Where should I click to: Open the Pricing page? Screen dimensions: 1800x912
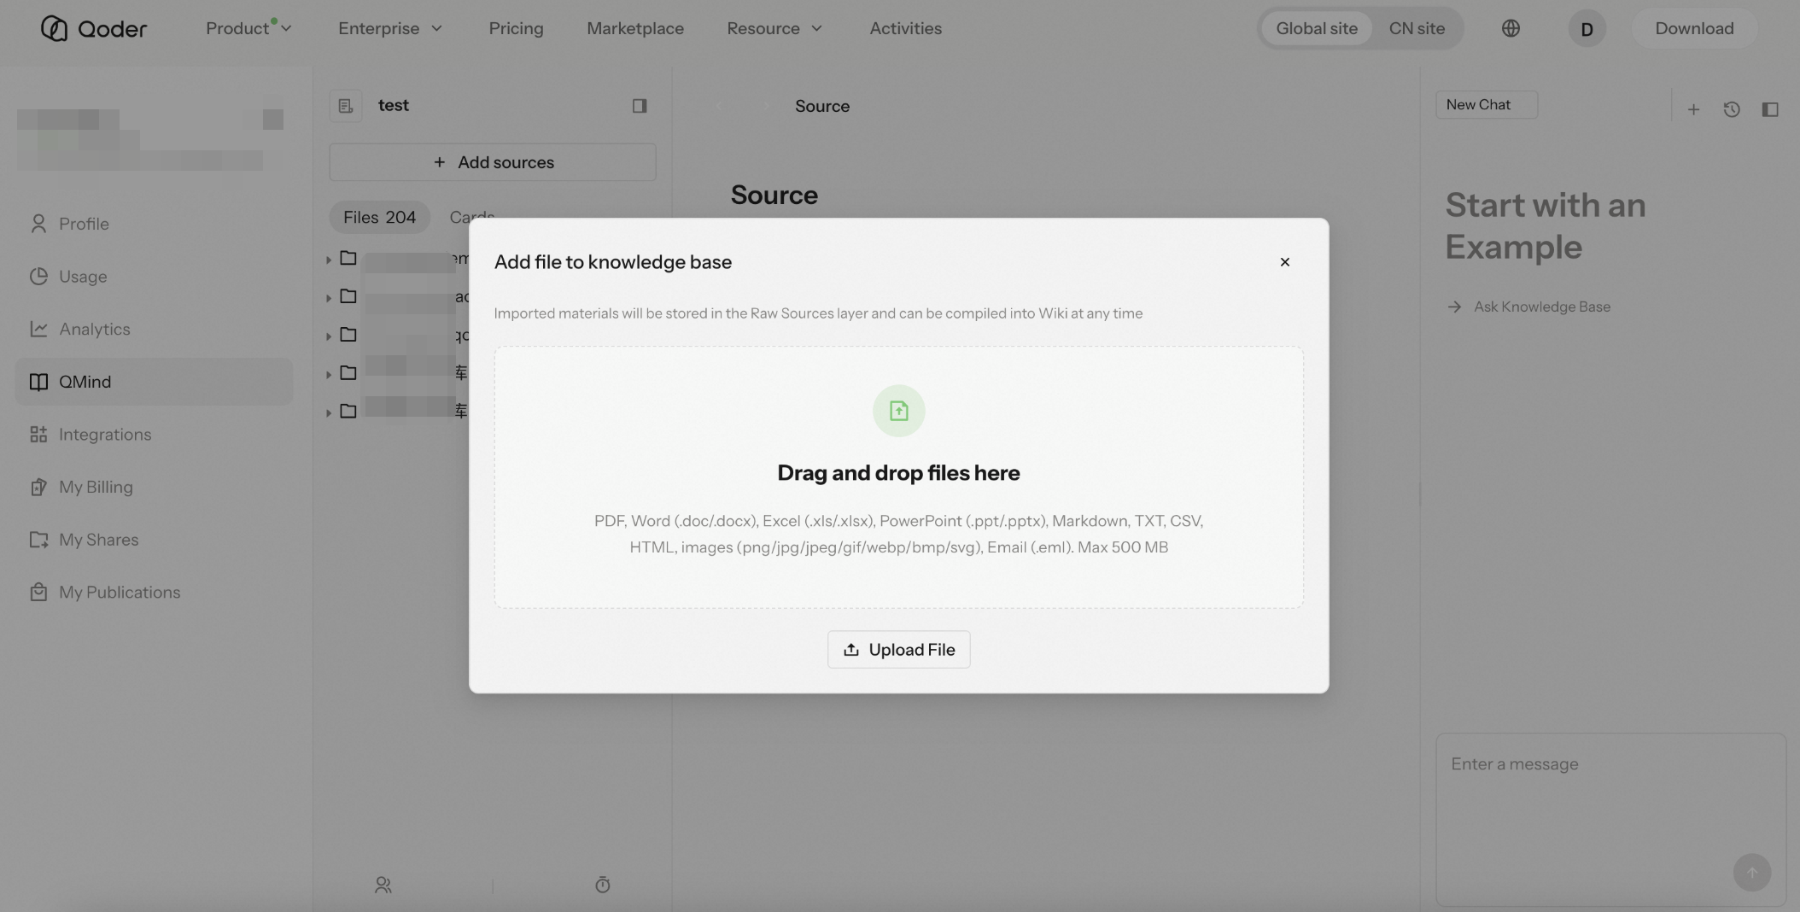pos(516,28)
